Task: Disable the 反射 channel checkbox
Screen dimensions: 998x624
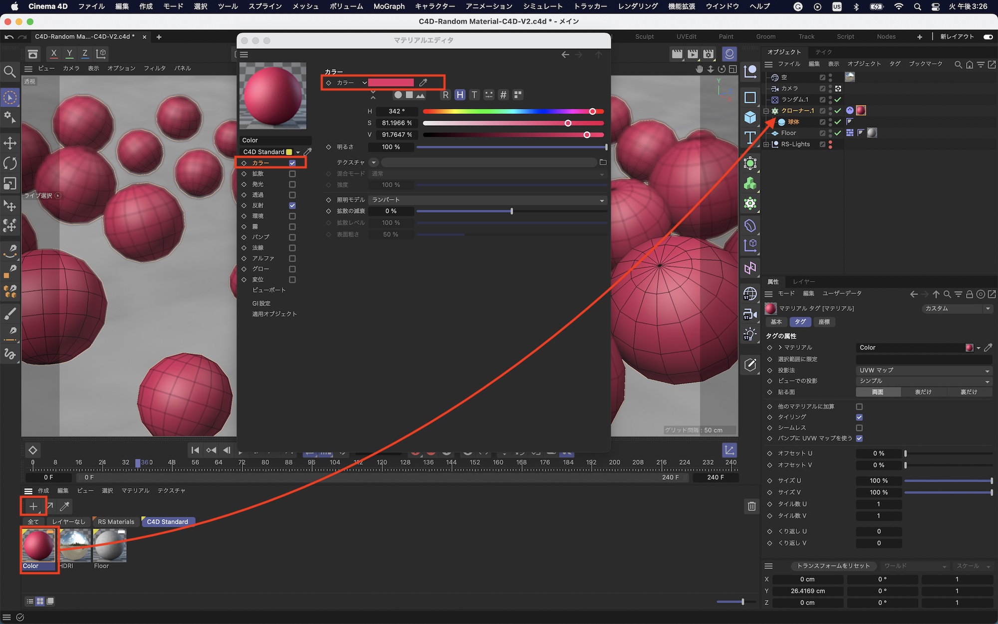Action: [x=292, y=206]
